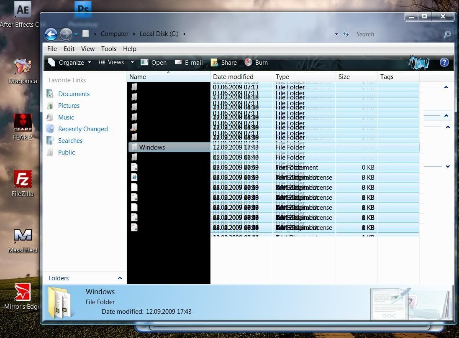459x338 pixels.
Task: Click the large Windows folder details-pane icon
Action: tap(60, 302)
